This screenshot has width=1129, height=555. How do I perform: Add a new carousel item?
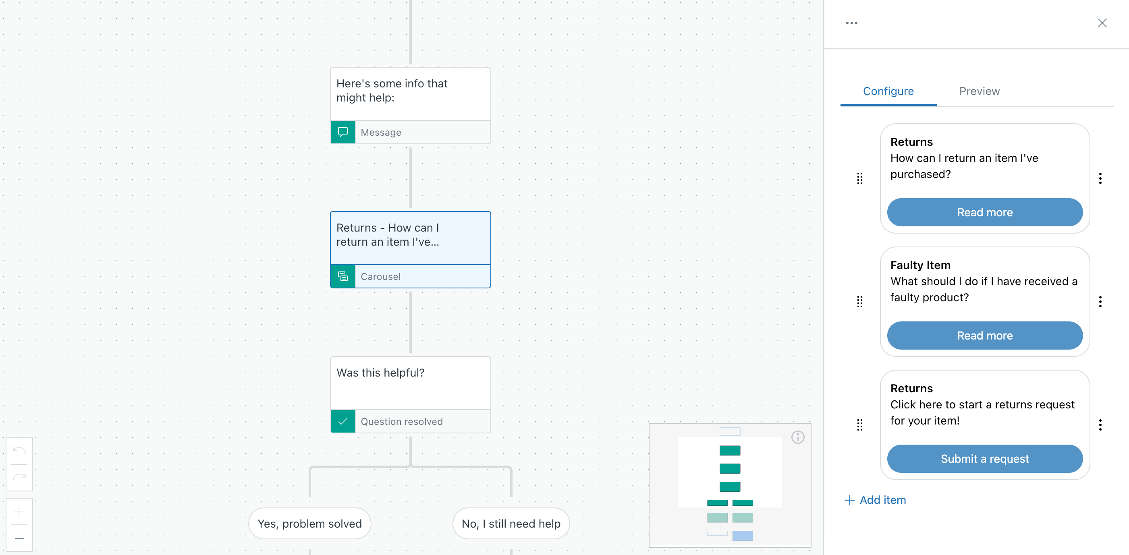click(x=875, y=500)
